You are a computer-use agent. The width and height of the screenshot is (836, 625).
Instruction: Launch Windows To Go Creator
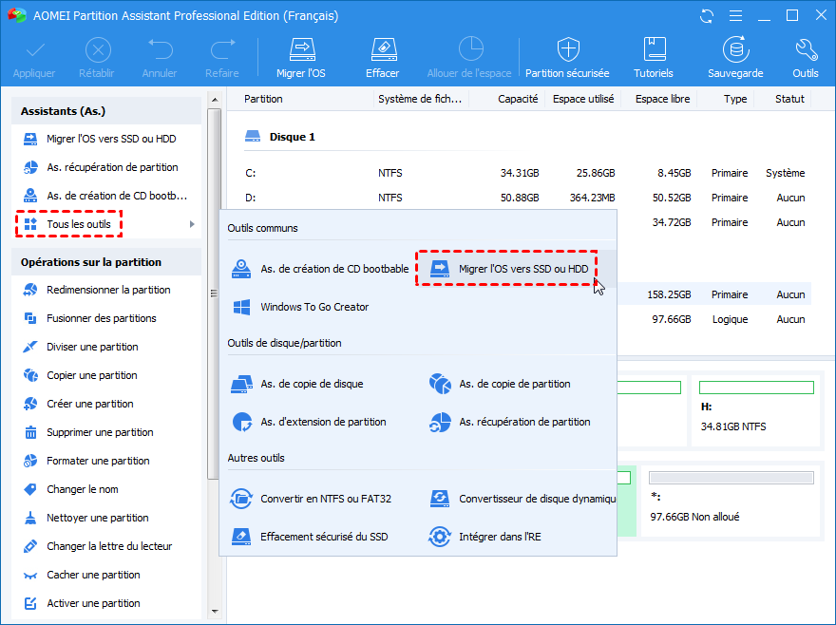[313, 307]
